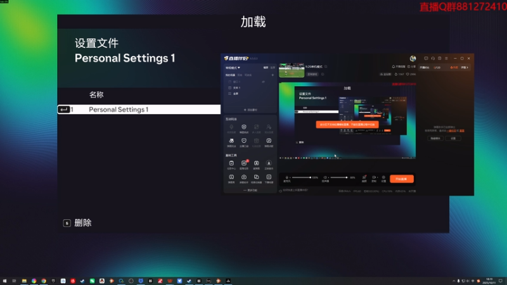
Task: Open the user avatar in 直播伴侣 title bar
Action: click(413, 58)
